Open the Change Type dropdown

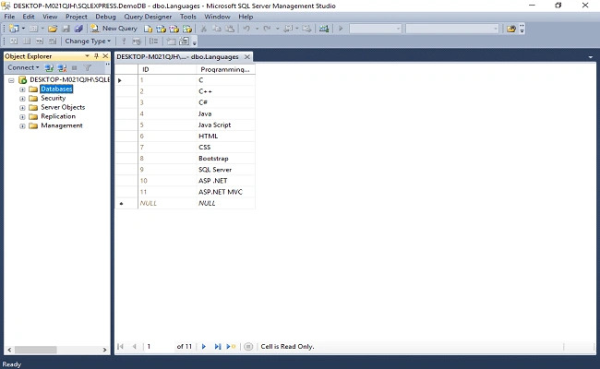[88, 42]
